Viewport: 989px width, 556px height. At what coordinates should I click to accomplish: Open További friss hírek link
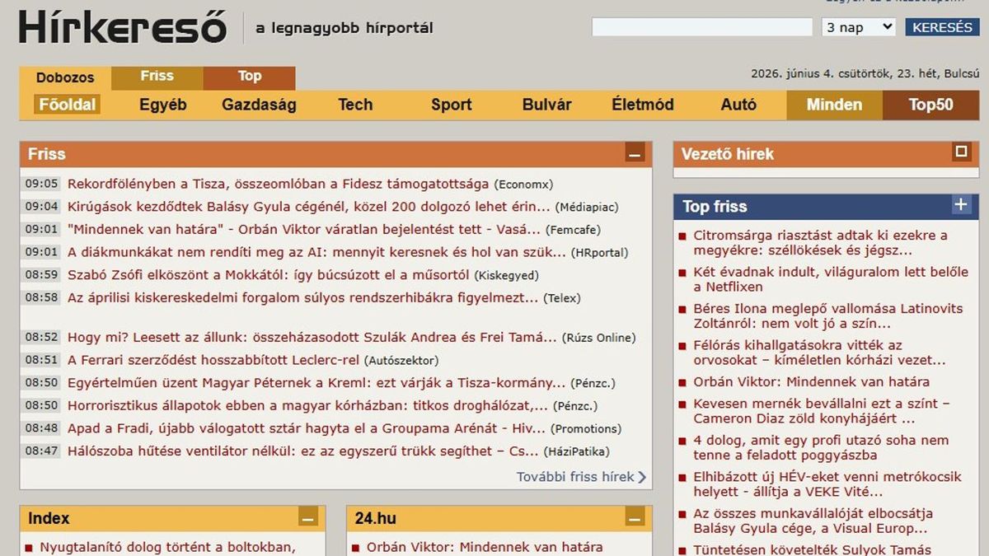(x=581, y=477)
